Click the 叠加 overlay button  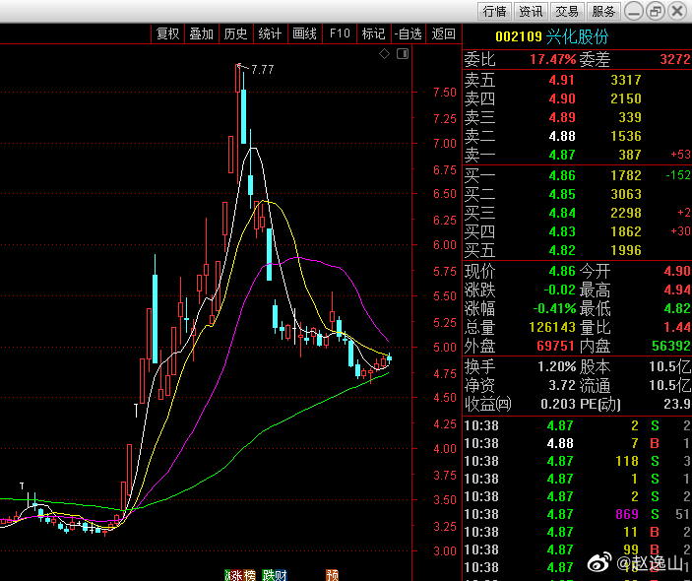point(202,33)
